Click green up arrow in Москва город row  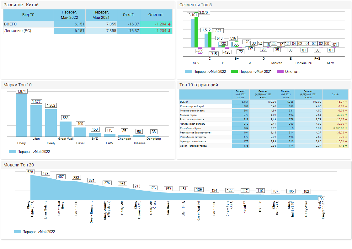click(x=346, y=115)
